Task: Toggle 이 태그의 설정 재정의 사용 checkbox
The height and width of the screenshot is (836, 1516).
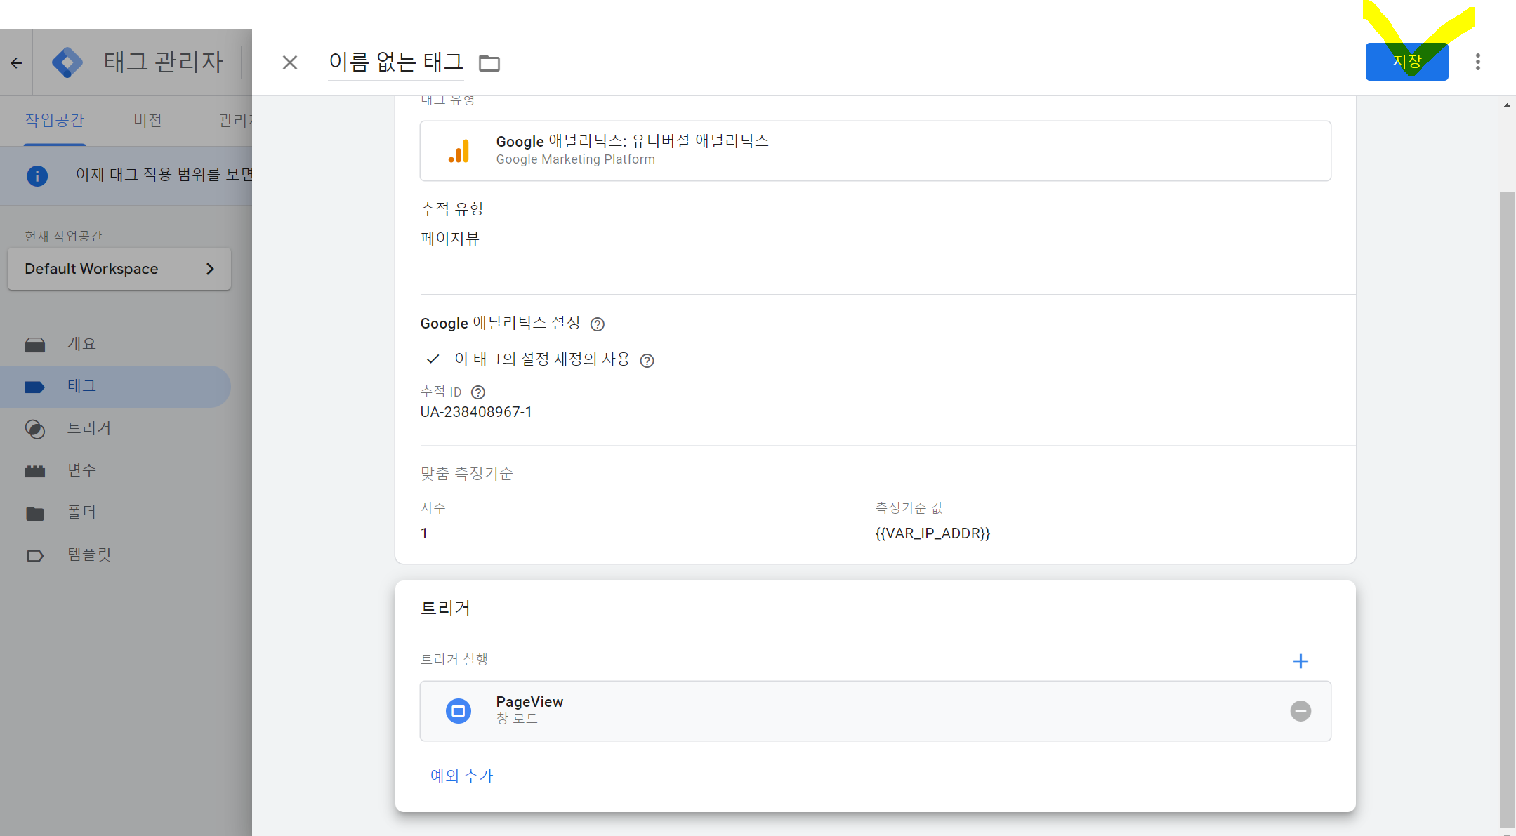Action: coord(433,359)
